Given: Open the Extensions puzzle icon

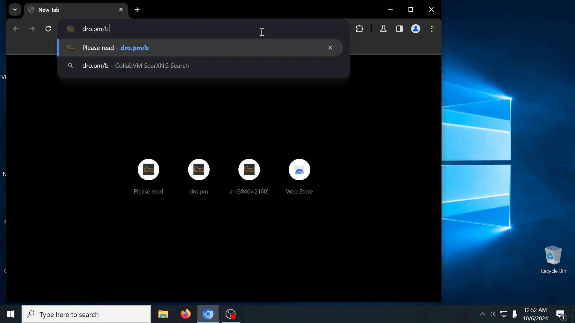Looking at the screenshot, I should (359, 29).
